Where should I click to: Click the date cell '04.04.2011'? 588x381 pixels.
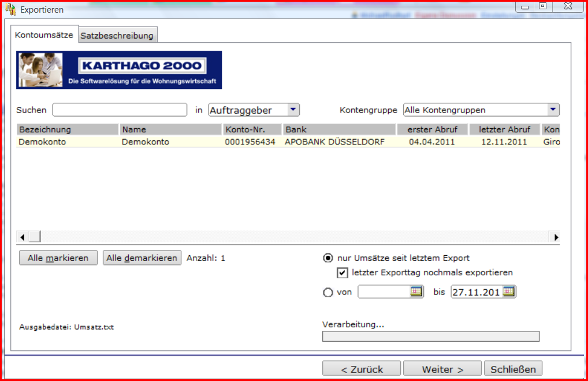point(432,142)
